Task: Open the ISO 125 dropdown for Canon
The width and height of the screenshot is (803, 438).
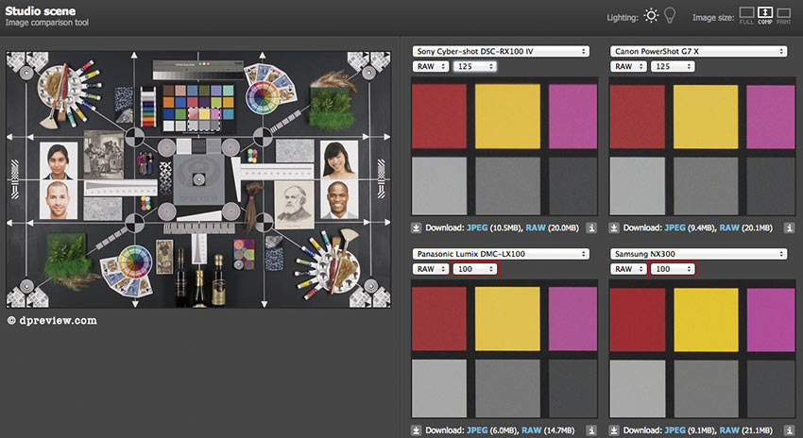Action: coord(673,66)
